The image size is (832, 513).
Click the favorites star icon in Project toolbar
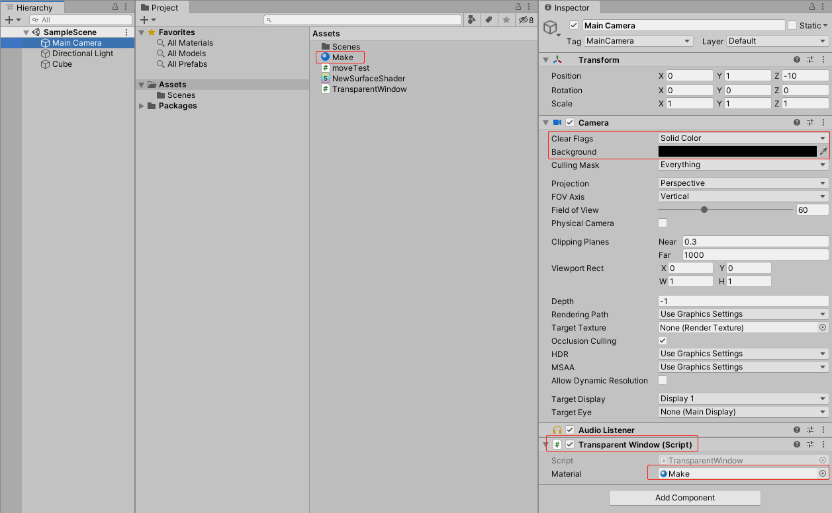point(506,20)
